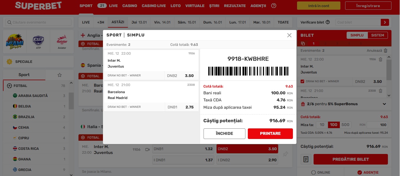Go to the Virtuale section

pos(195,6)
